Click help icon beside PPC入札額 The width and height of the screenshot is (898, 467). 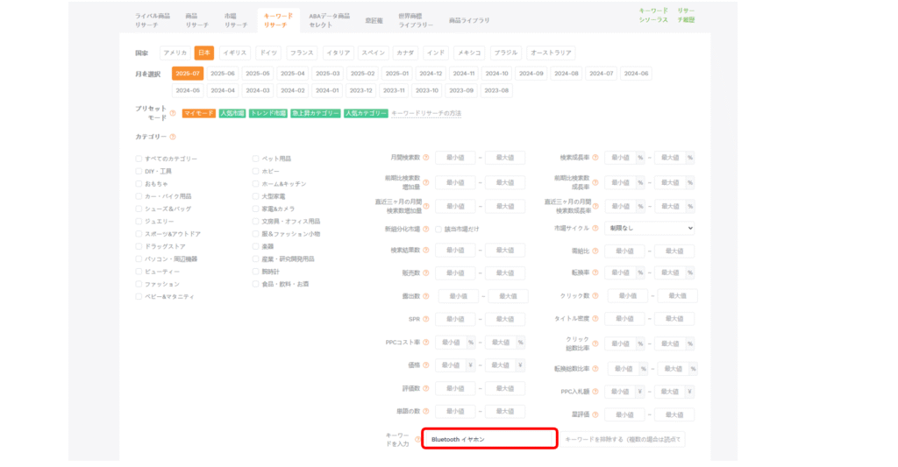point(595,391)
